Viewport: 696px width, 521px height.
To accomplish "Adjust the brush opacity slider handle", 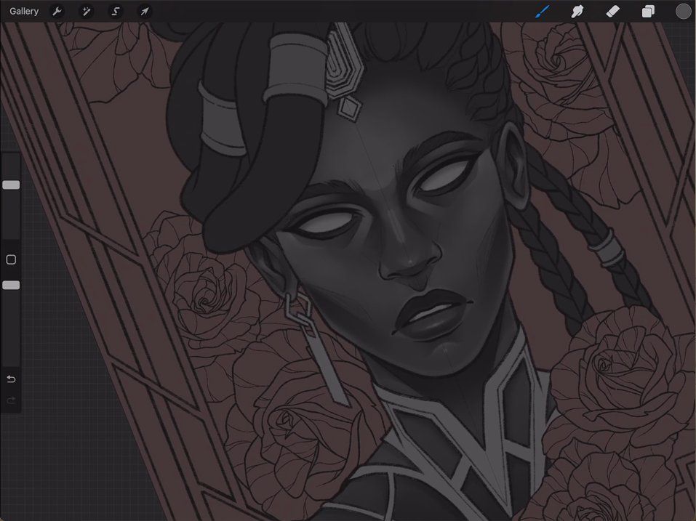I will [x=11, y=285].
